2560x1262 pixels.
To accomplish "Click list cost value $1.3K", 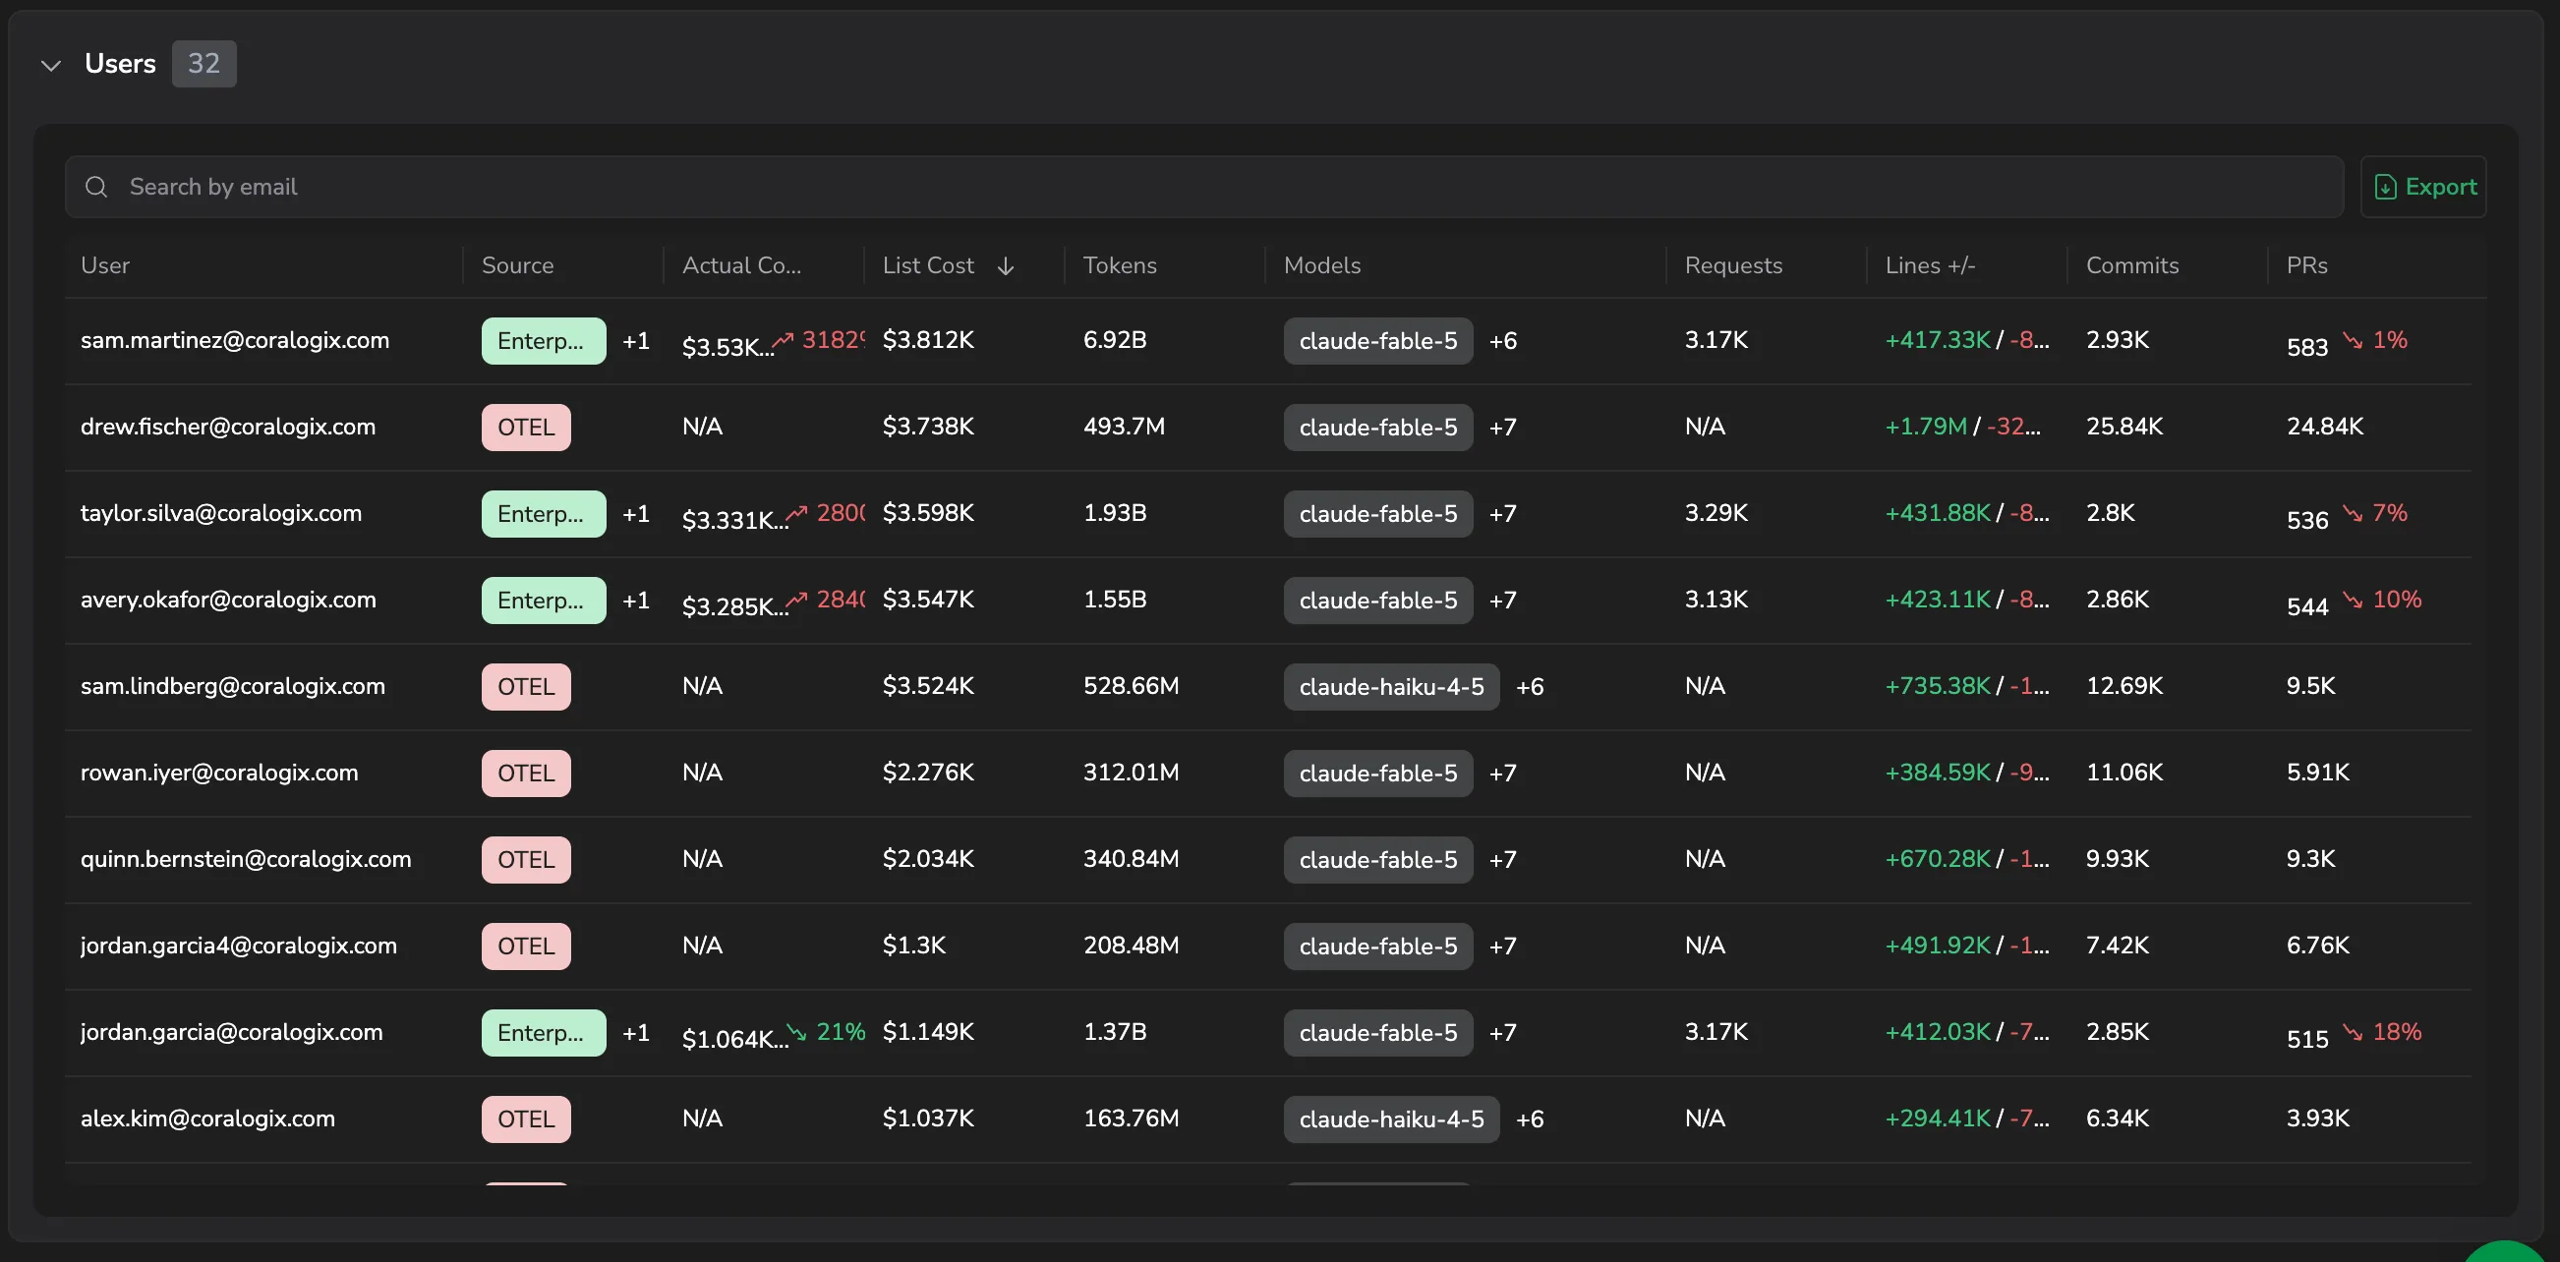I will (914, 945).
